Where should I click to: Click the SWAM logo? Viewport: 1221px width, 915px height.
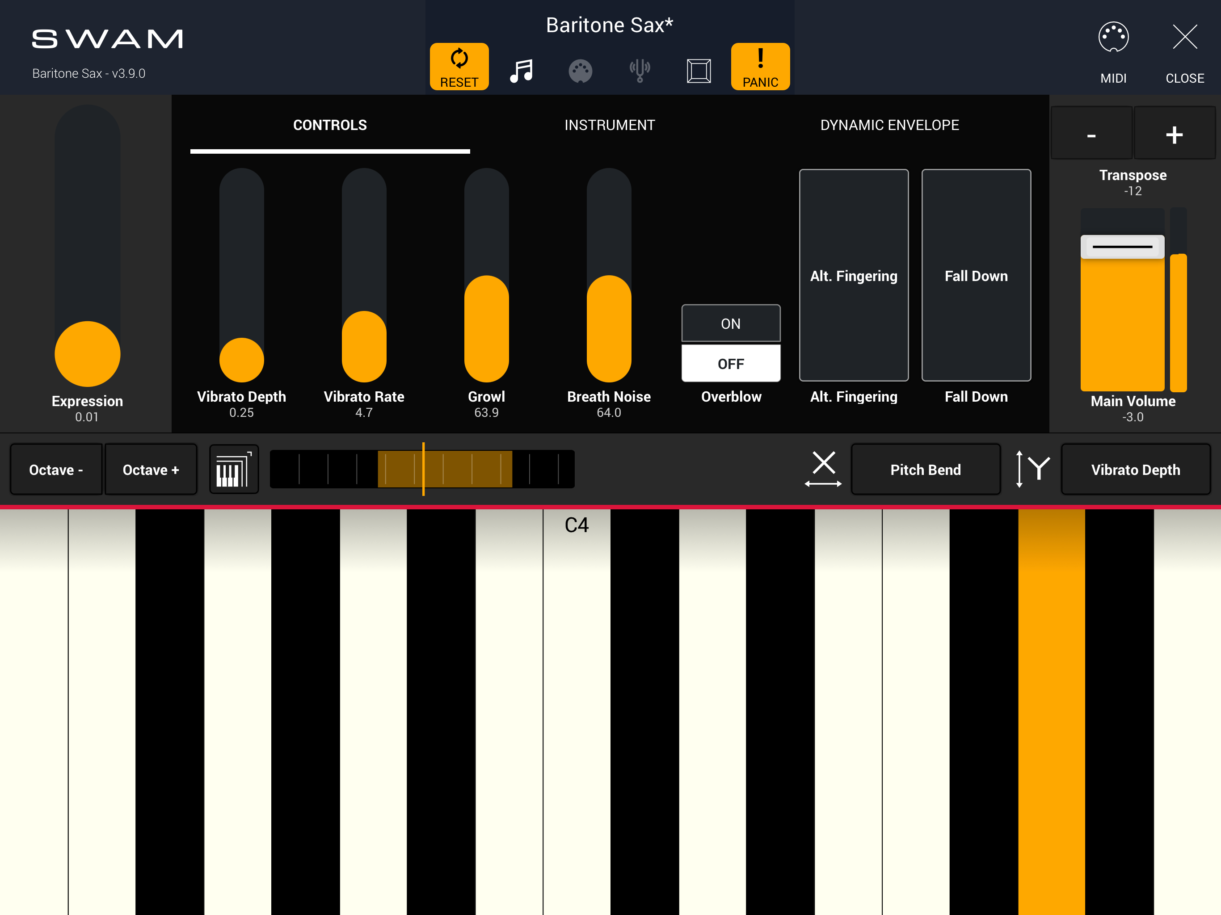pos(107,38)
